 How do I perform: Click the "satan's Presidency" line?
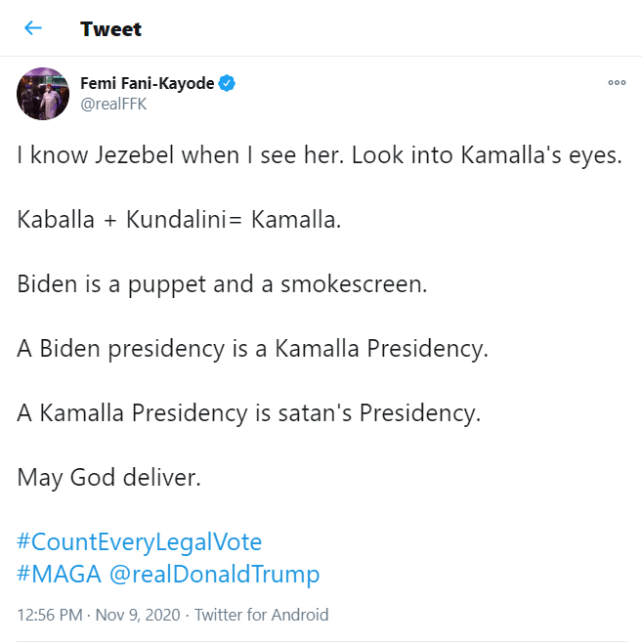coord(249,412)
